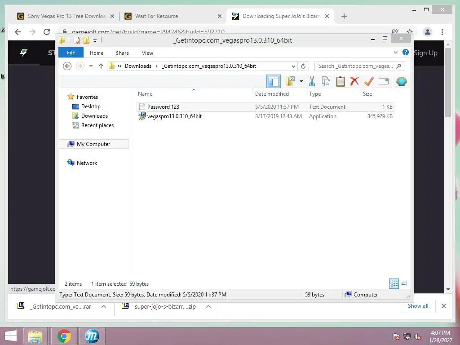Select Network in the navigation pane
Viewport: 460px width, 345px height.
(x=87, y=163)
